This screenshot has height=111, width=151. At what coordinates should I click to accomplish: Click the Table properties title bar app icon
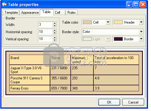tap(4, 4)
